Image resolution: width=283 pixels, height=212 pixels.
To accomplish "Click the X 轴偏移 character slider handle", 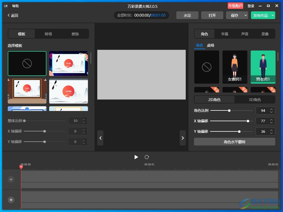I will coord(248,121).
